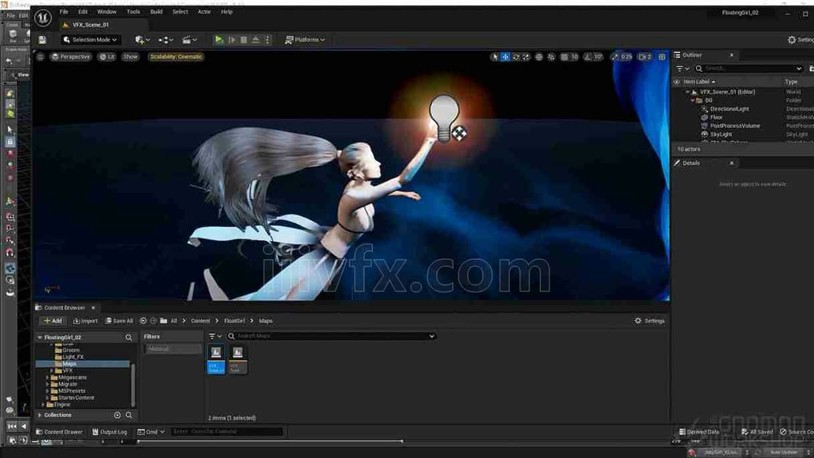Collapse the BG folder in Outliner
The image size is (814, 458).
pos(694,100)
